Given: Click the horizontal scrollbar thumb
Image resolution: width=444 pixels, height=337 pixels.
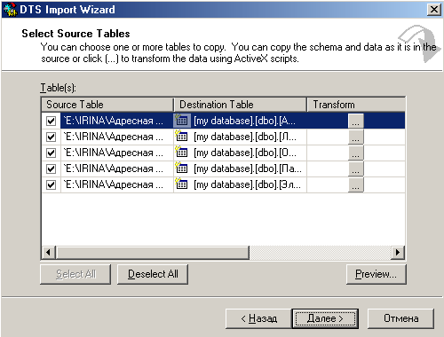Looking at the screenshot, I should (x=153, y=253).
